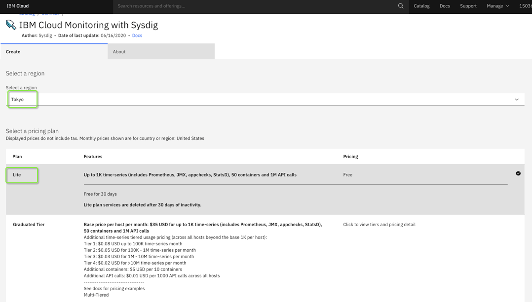
Task: Open the Docs link beside update date
Action: click(x=137, y=35)
